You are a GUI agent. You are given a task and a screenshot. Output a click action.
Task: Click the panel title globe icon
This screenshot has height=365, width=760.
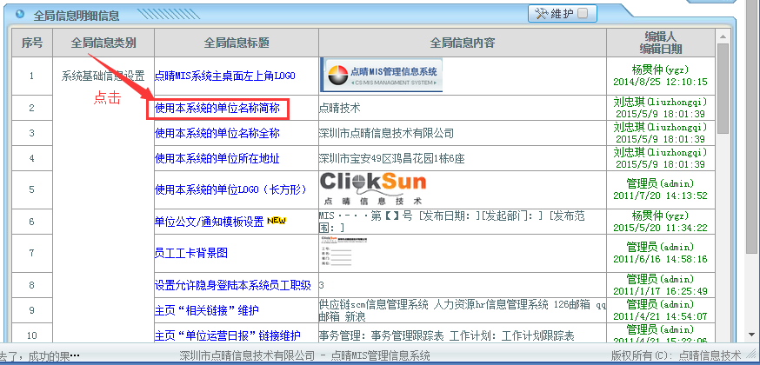[x=19, y=14]
